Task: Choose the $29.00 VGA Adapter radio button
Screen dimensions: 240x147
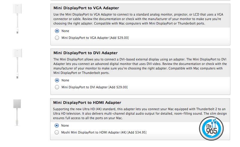Action: click(x=57, y=38)
